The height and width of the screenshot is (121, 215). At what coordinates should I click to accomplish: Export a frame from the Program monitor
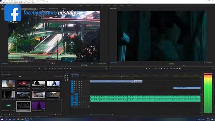[177, 69]
